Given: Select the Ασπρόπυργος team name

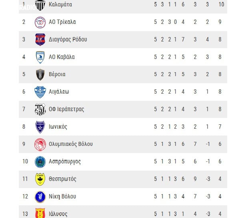Looking at the screenshot, I should point(65,162).
